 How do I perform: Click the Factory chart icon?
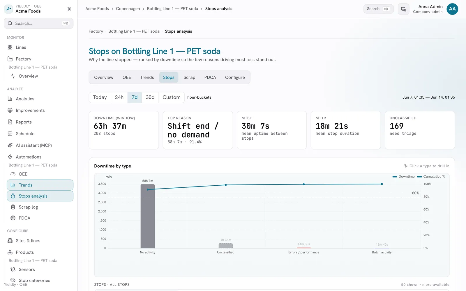pos(10,59)
